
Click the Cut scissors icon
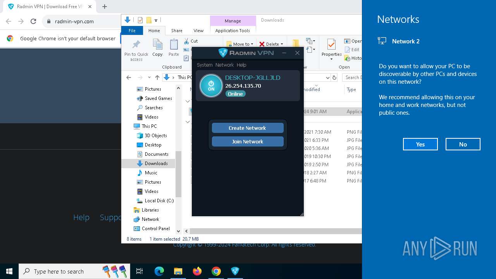[186, 41]
